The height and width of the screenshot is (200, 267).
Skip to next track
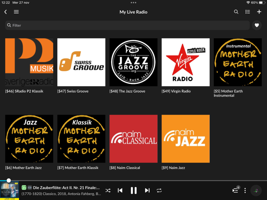tap(147, 190)
